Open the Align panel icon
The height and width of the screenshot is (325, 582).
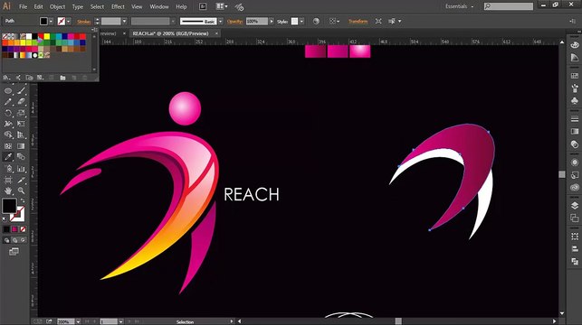coord(575,249)
